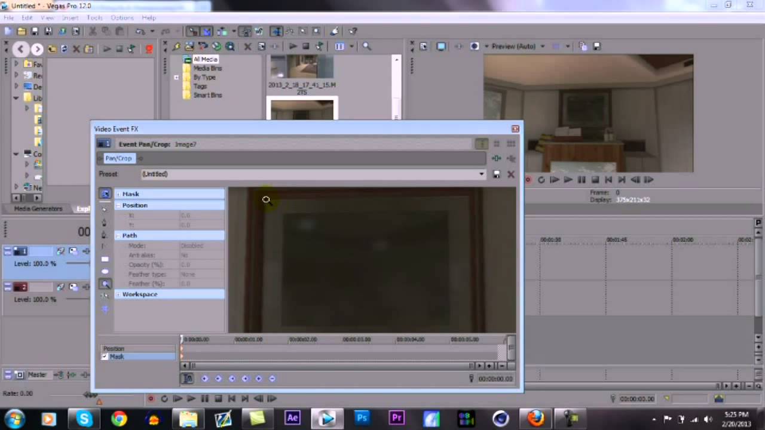Open the Tools menu
Image resolution: width=765 pixels, height=430 pixels.
(x=95, y=18)
